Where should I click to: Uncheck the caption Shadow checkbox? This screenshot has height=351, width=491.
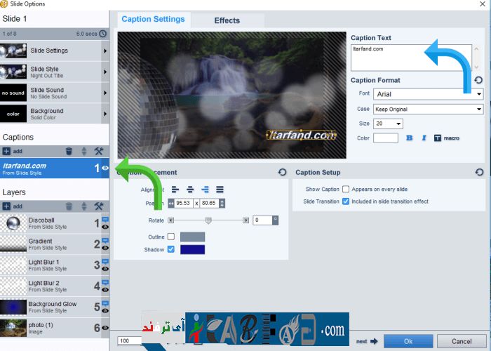pos(171,249)
